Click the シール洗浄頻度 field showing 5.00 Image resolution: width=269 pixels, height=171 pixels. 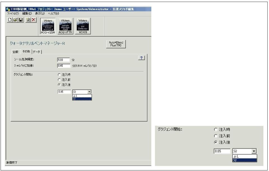coord(64,60)
